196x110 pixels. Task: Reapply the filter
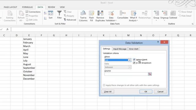(x=69, y=16)
